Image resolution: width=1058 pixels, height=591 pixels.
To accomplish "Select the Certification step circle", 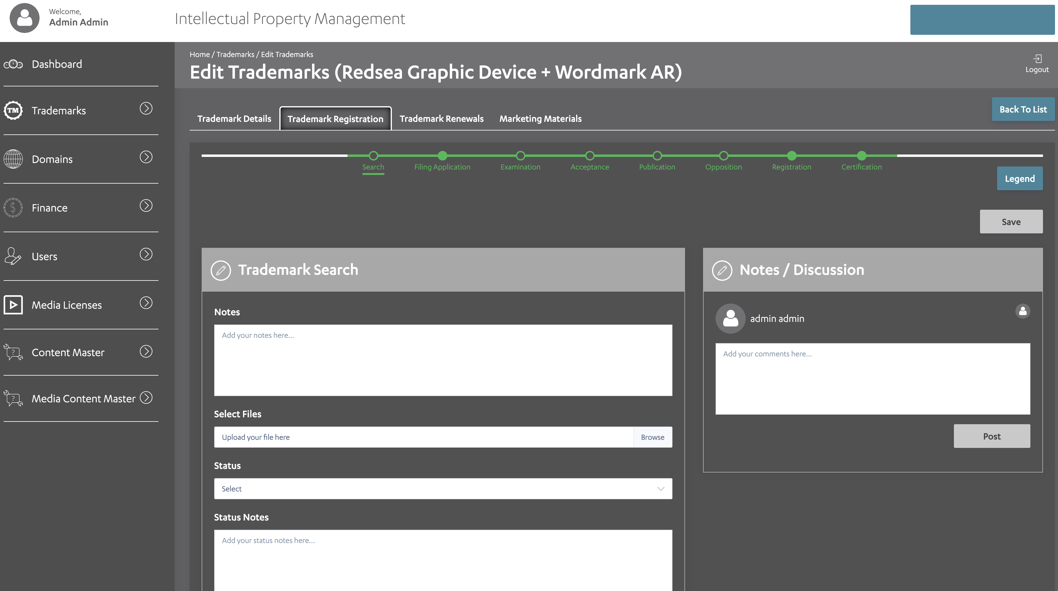I will pos(861,156).
